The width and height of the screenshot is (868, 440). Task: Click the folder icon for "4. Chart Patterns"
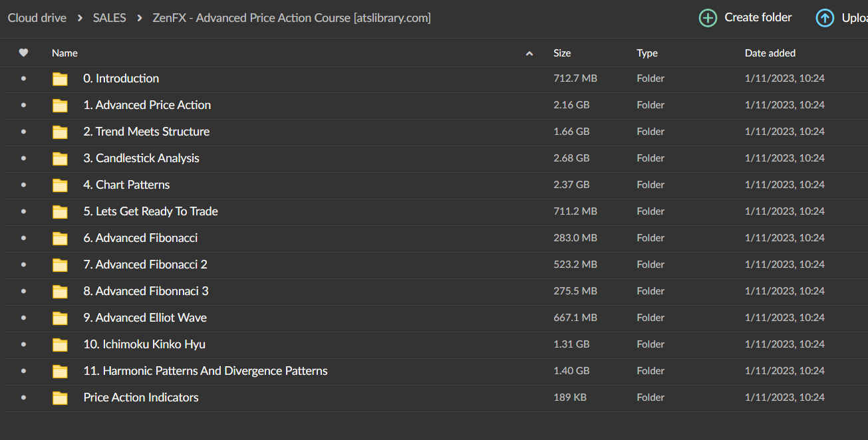pyautogui.click(x=60, y=185)
